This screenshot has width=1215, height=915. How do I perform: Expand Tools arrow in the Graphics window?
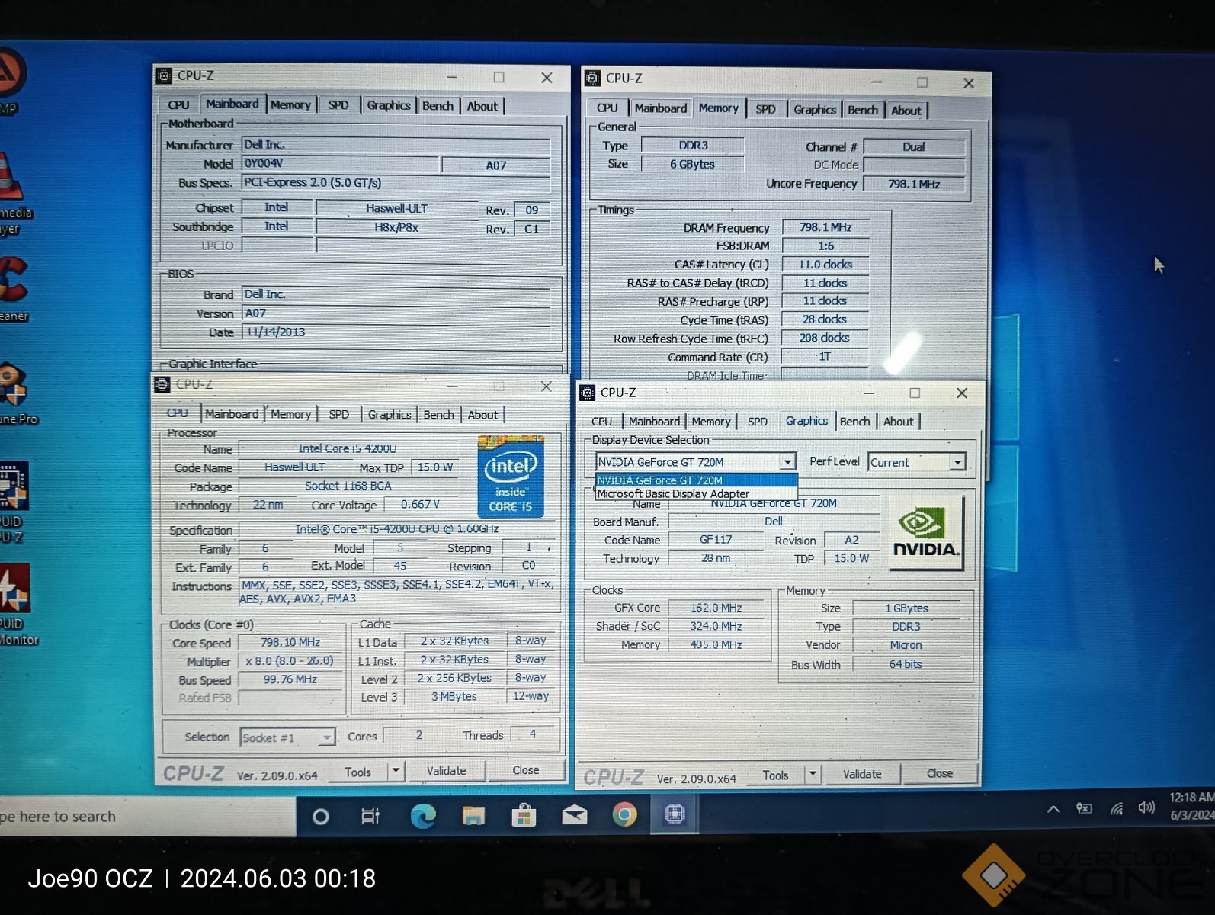(813, 774)
